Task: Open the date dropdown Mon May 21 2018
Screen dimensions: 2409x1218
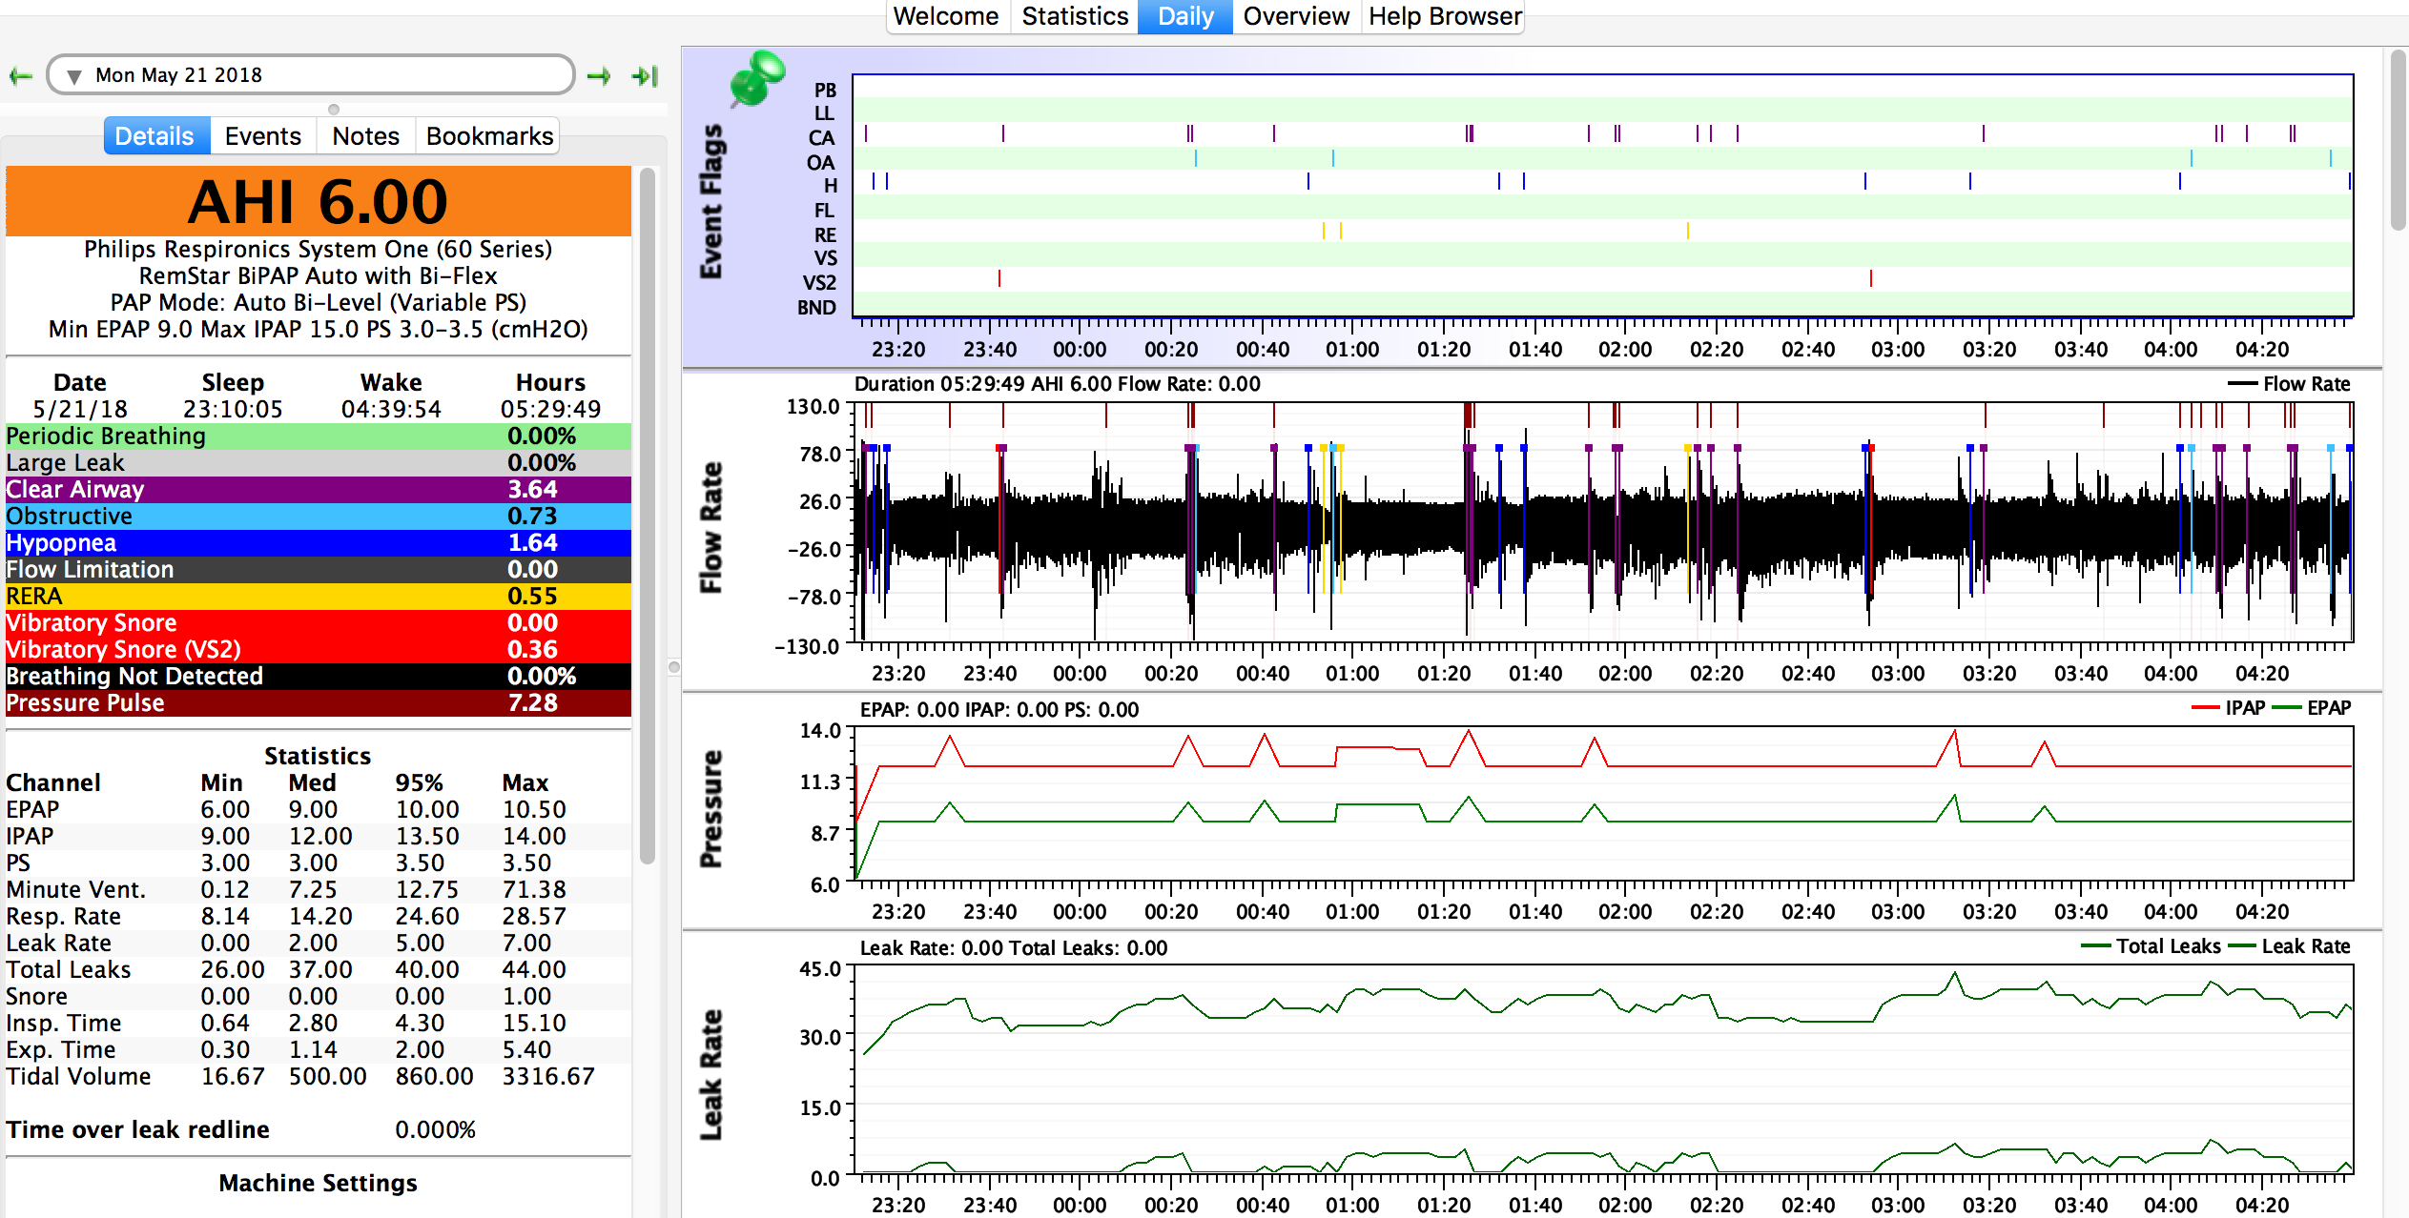Action: click(311, 75)
